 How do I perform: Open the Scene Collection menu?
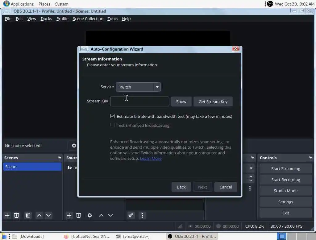pos(88,19)
